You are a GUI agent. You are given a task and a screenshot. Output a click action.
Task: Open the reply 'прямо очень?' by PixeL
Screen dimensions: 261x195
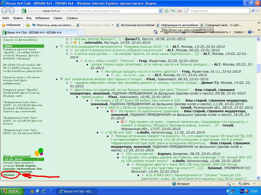(x=93, y=97)
